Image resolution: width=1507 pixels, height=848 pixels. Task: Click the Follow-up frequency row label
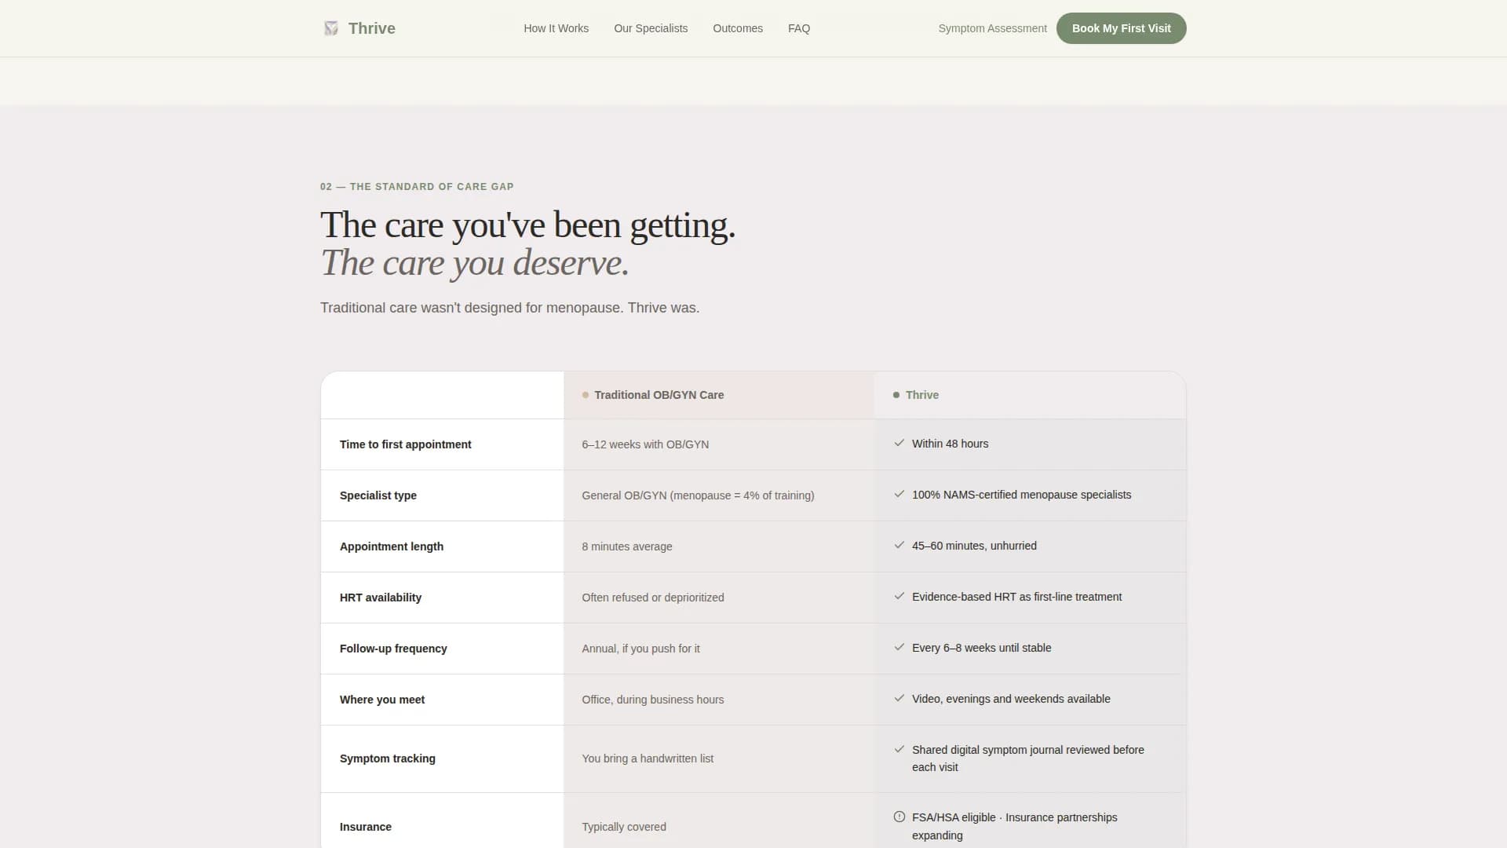point(393,649)
